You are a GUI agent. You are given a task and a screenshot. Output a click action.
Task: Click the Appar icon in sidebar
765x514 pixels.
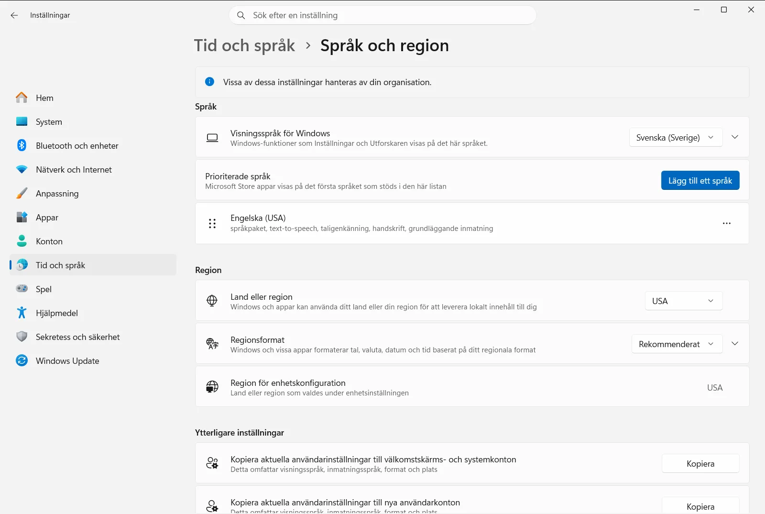[x=22, y=217]
